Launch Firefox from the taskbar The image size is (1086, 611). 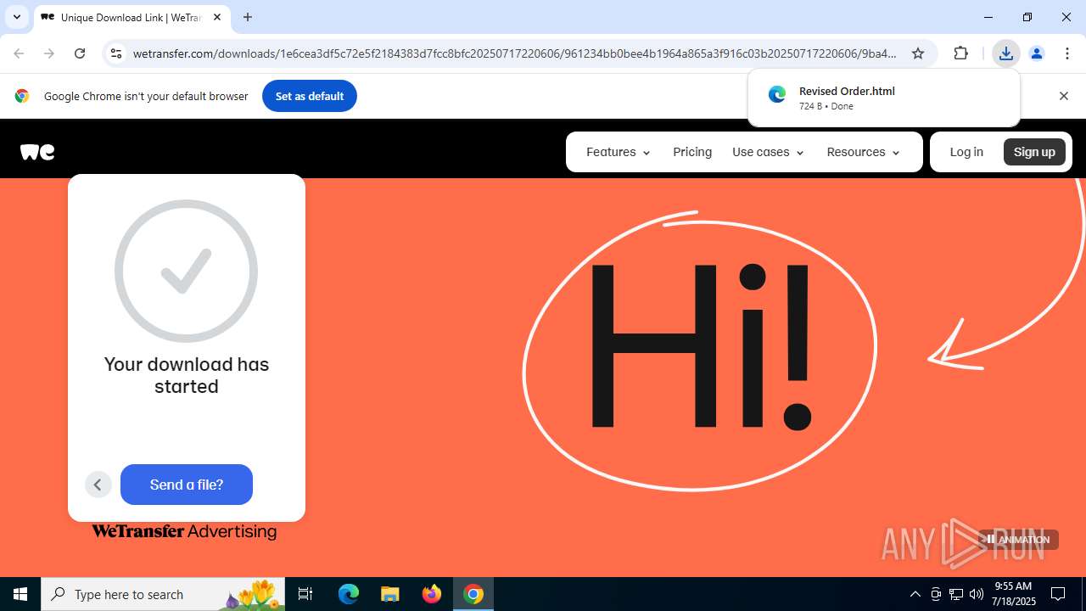432,594
